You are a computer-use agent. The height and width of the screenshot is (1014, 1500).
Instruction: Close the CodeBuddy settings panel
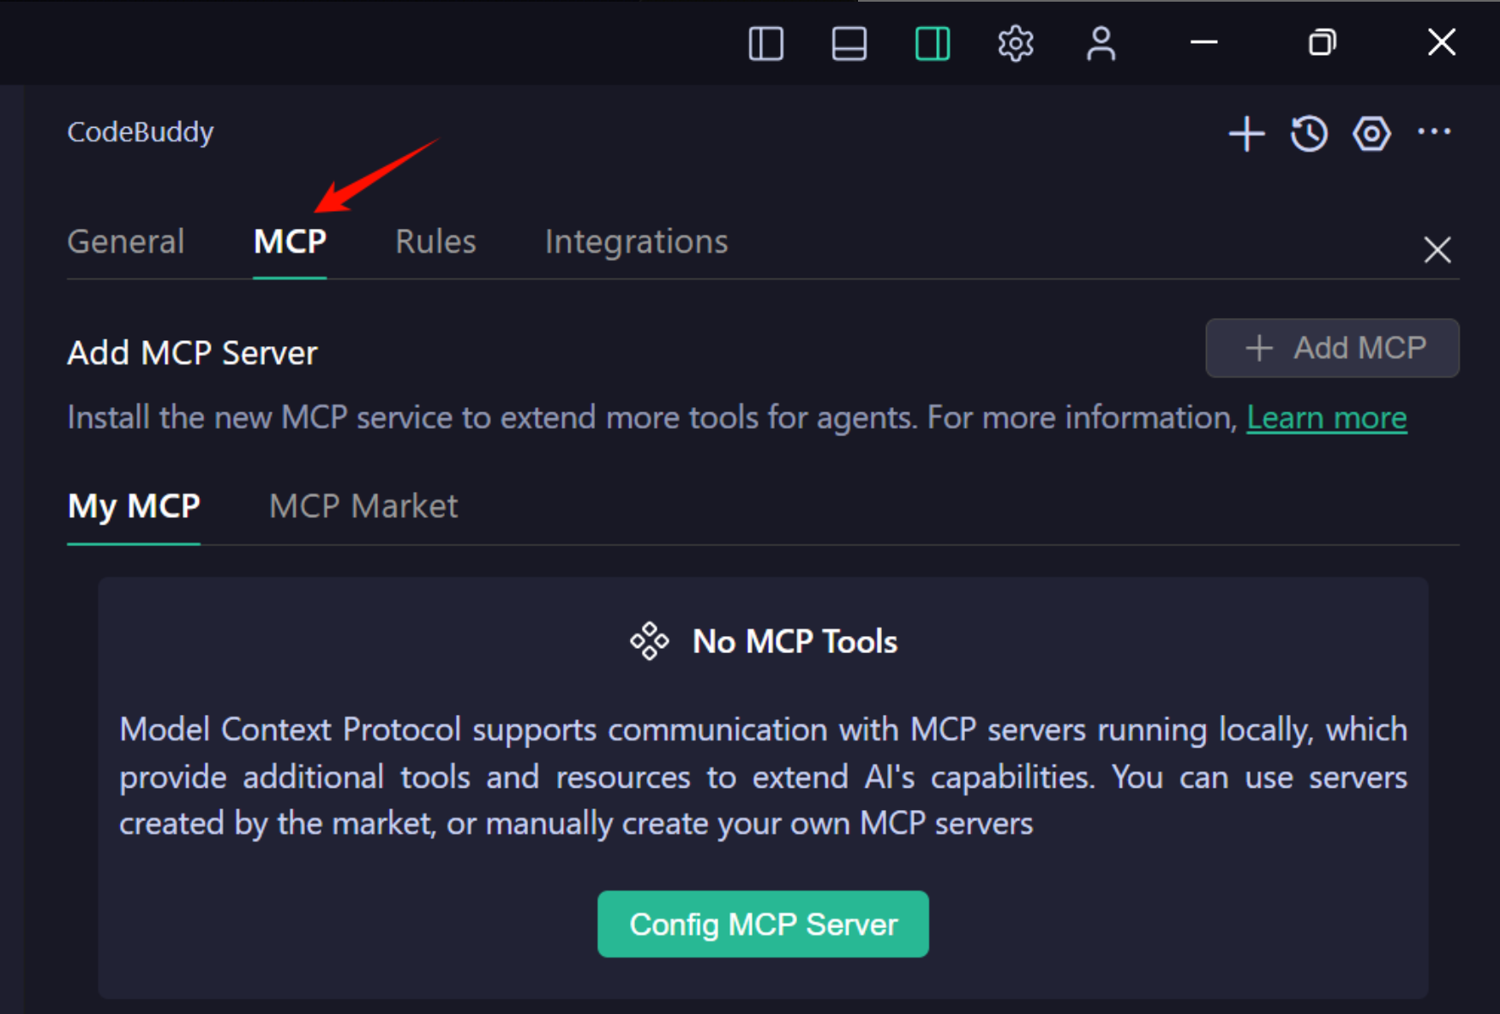[1437, 250]
